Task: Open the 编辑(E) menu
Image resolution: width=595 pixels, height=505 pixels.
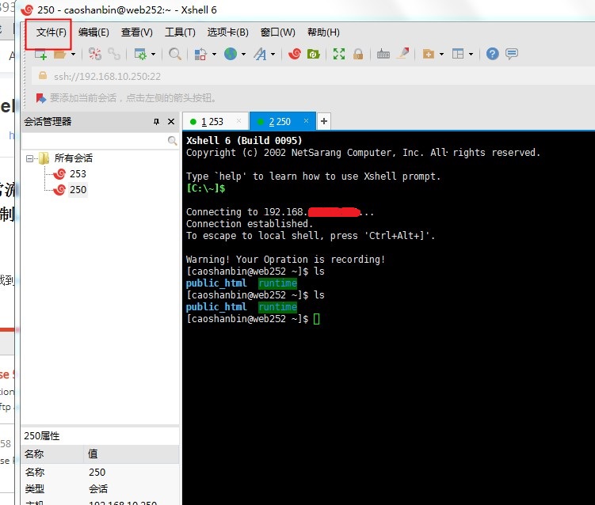Action: tap(93, 32)
